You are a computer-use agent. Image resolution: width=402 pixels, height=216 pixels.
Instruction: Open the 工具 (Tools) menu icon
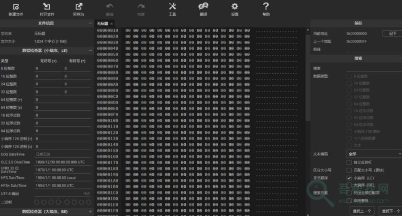[172, 7]
